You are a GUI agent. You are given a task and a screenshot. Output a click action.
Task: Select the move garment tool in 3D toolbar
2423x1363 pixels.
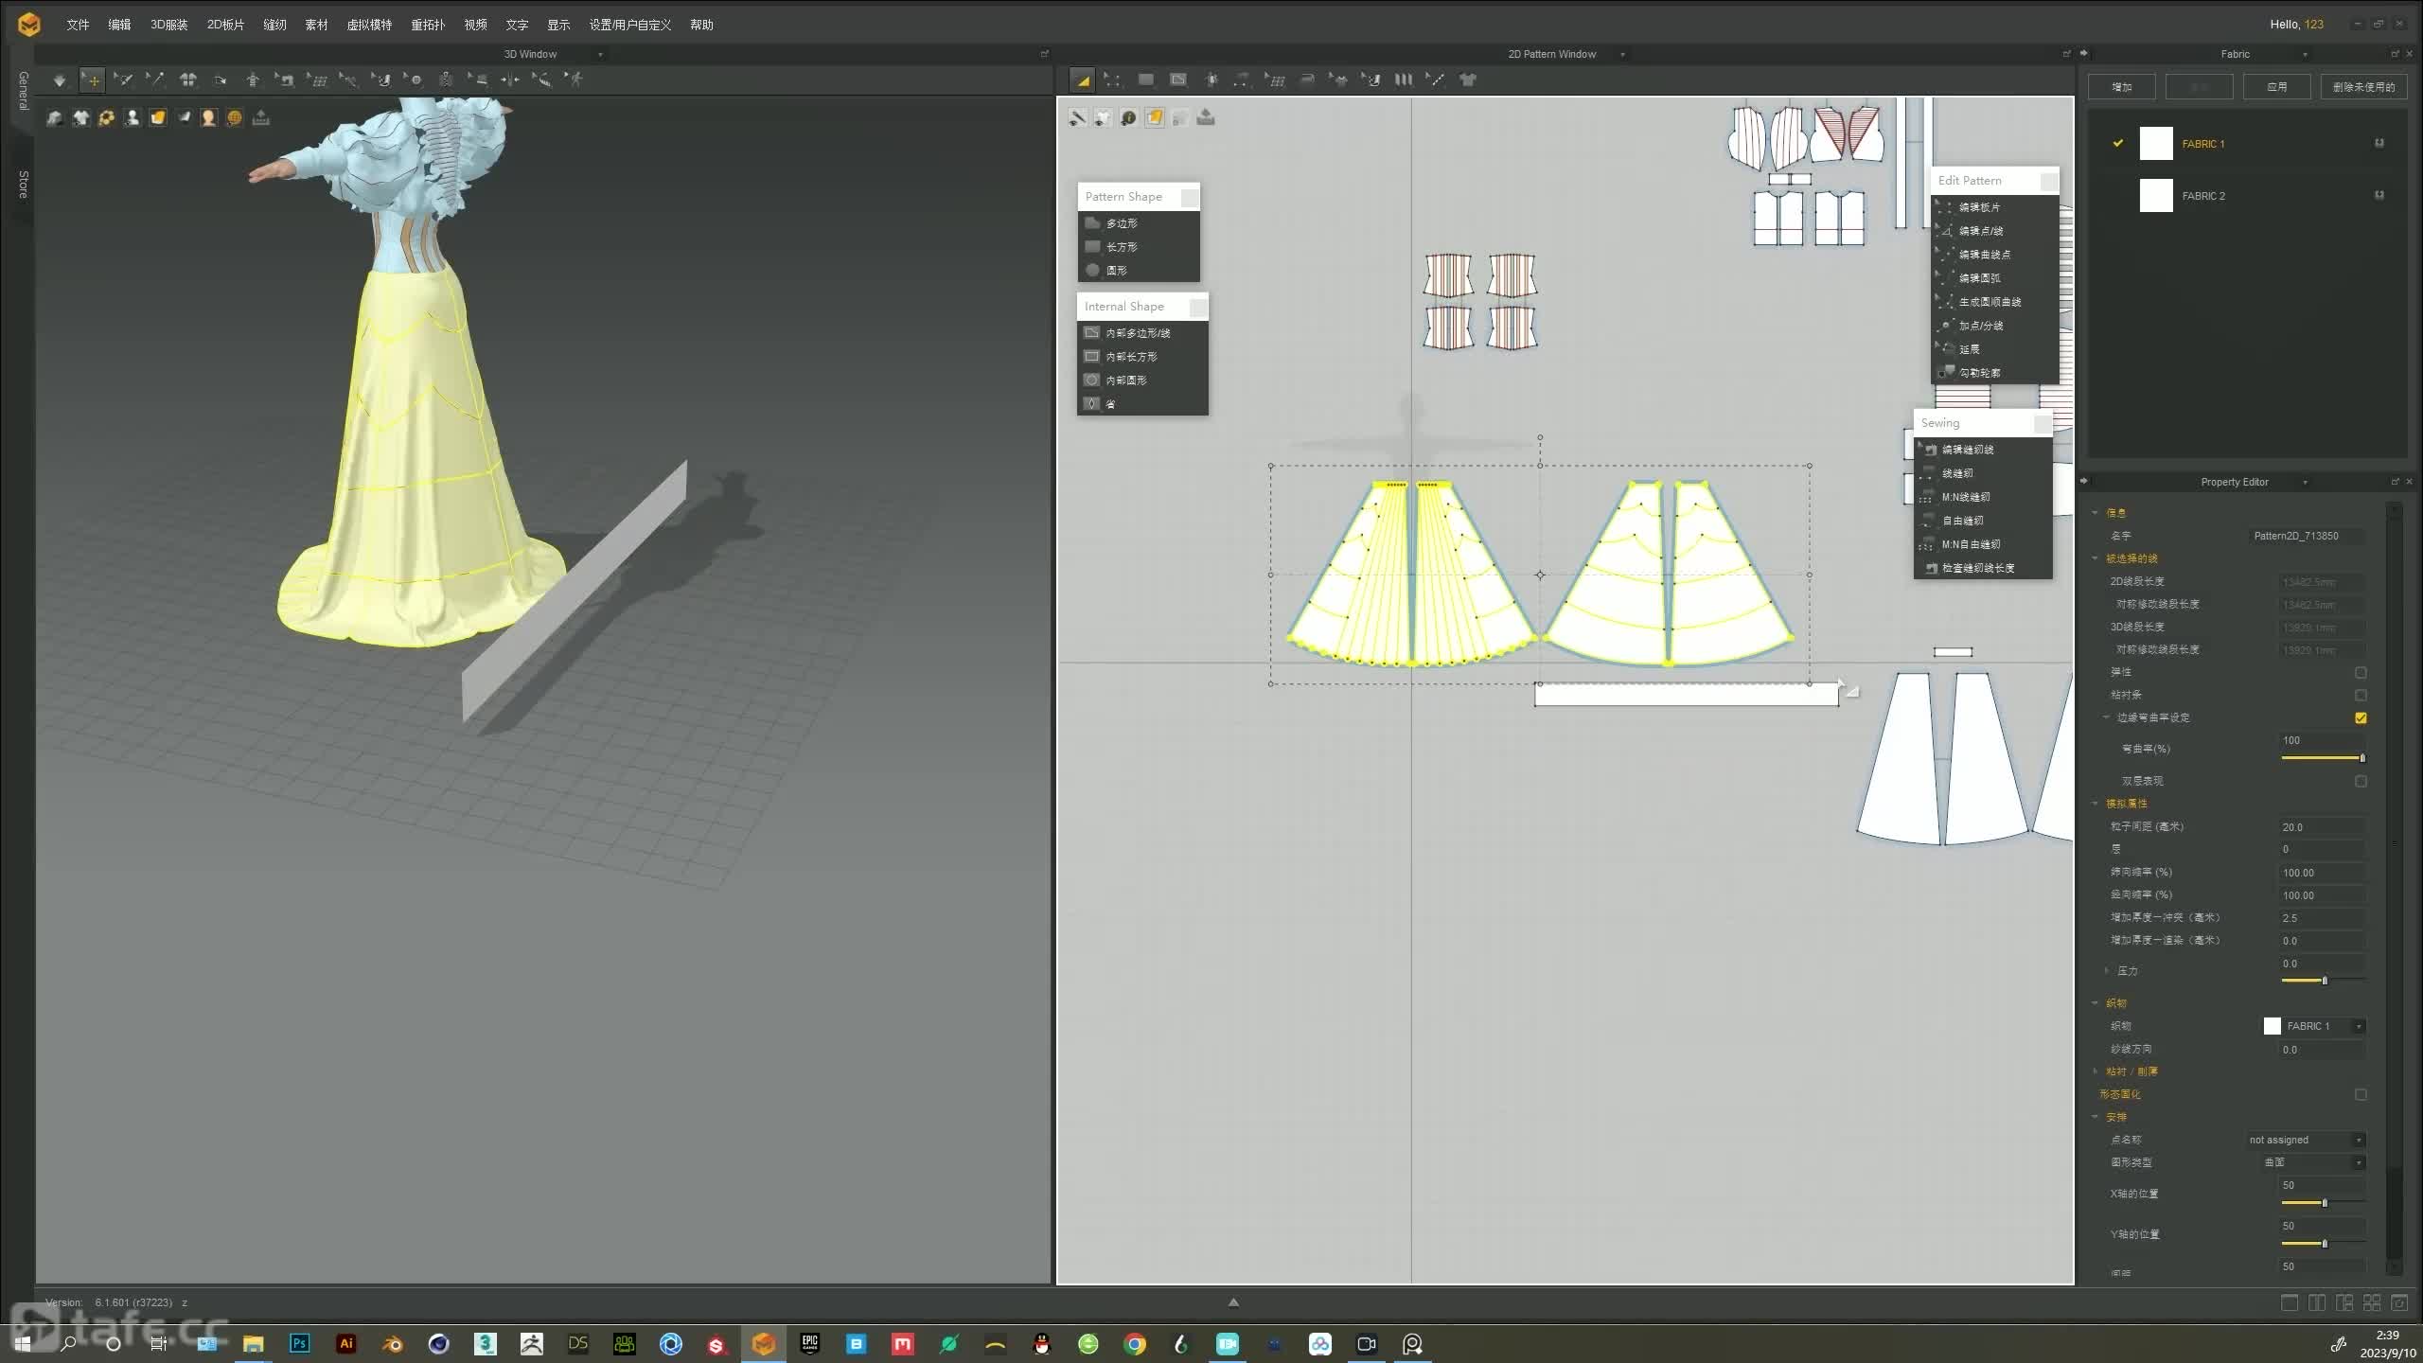pos(92,80)
